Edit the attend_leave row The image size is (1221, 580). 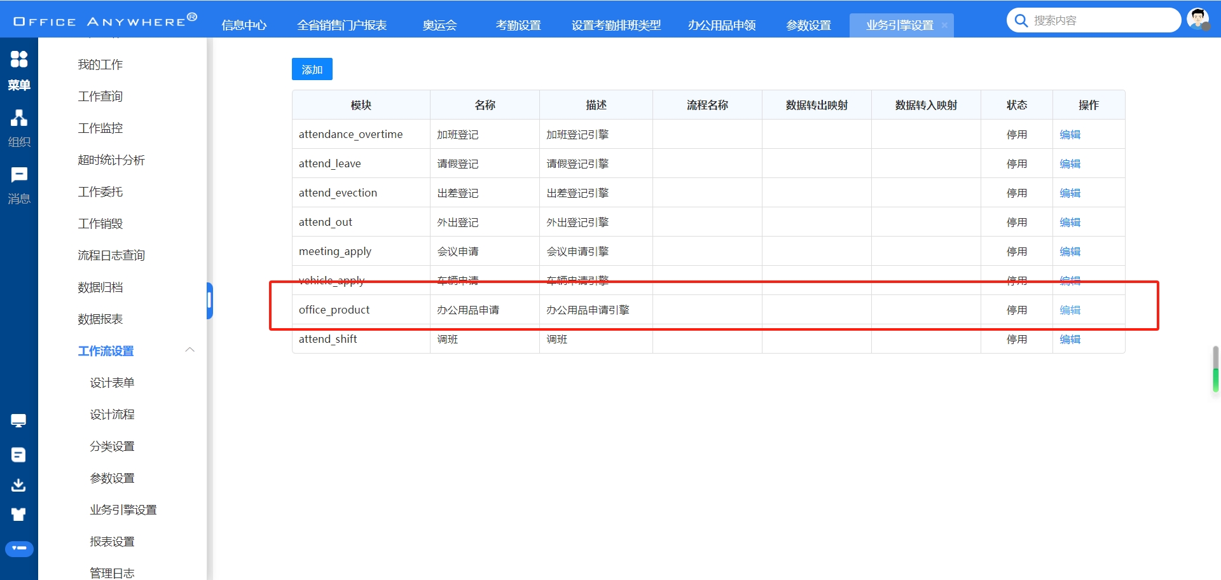(1070, 164)
